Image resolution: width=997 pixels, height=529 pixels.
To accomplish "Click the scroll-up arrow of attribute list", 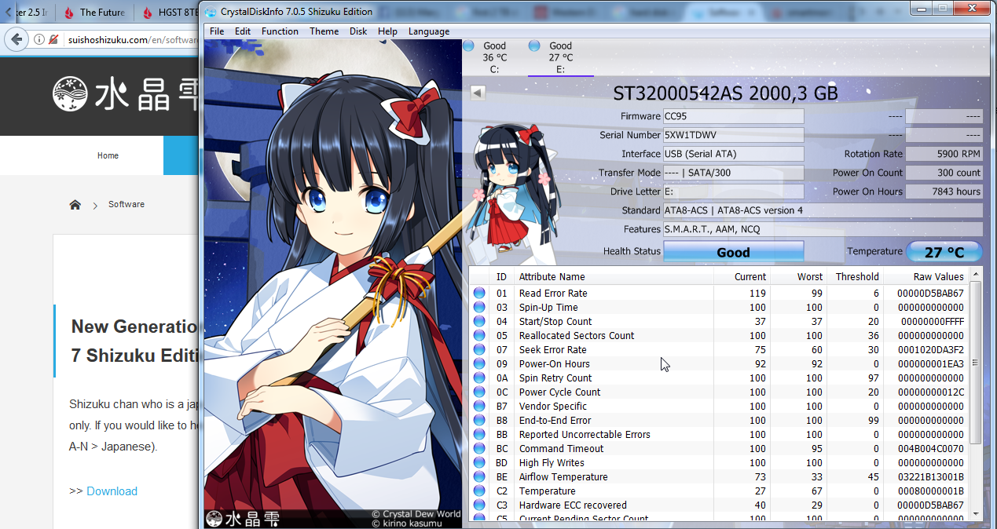I will (976, 275).
